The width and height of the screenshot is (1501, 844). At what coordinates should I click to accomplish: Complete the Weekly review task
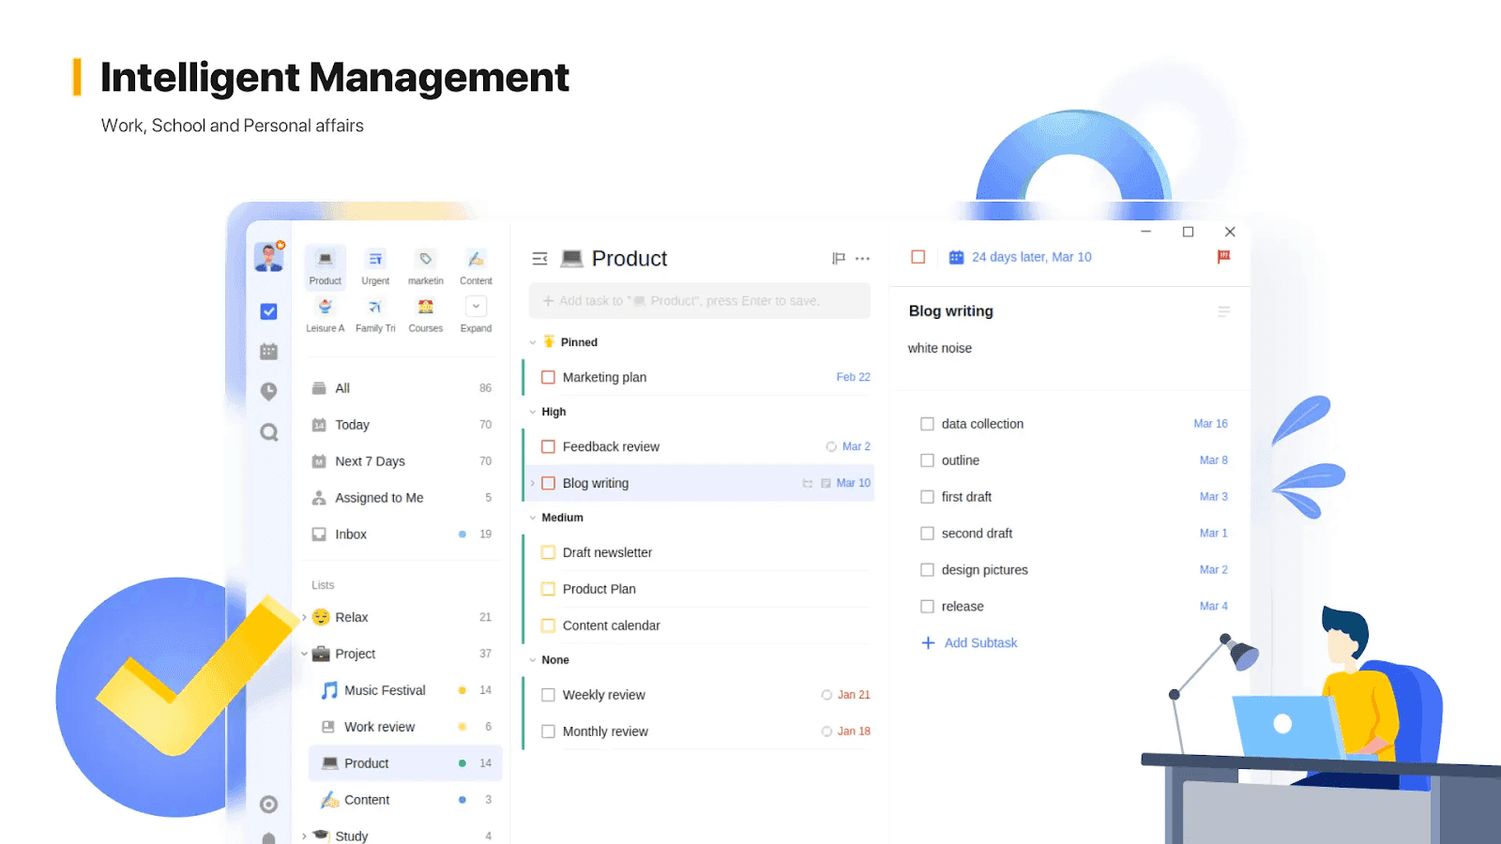click(548, 694)
